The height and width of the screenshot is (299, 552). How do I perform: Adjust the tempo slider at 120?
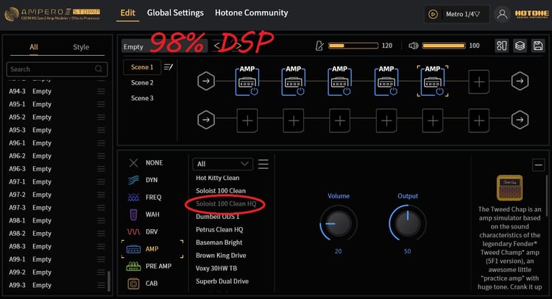coord(353,46)
